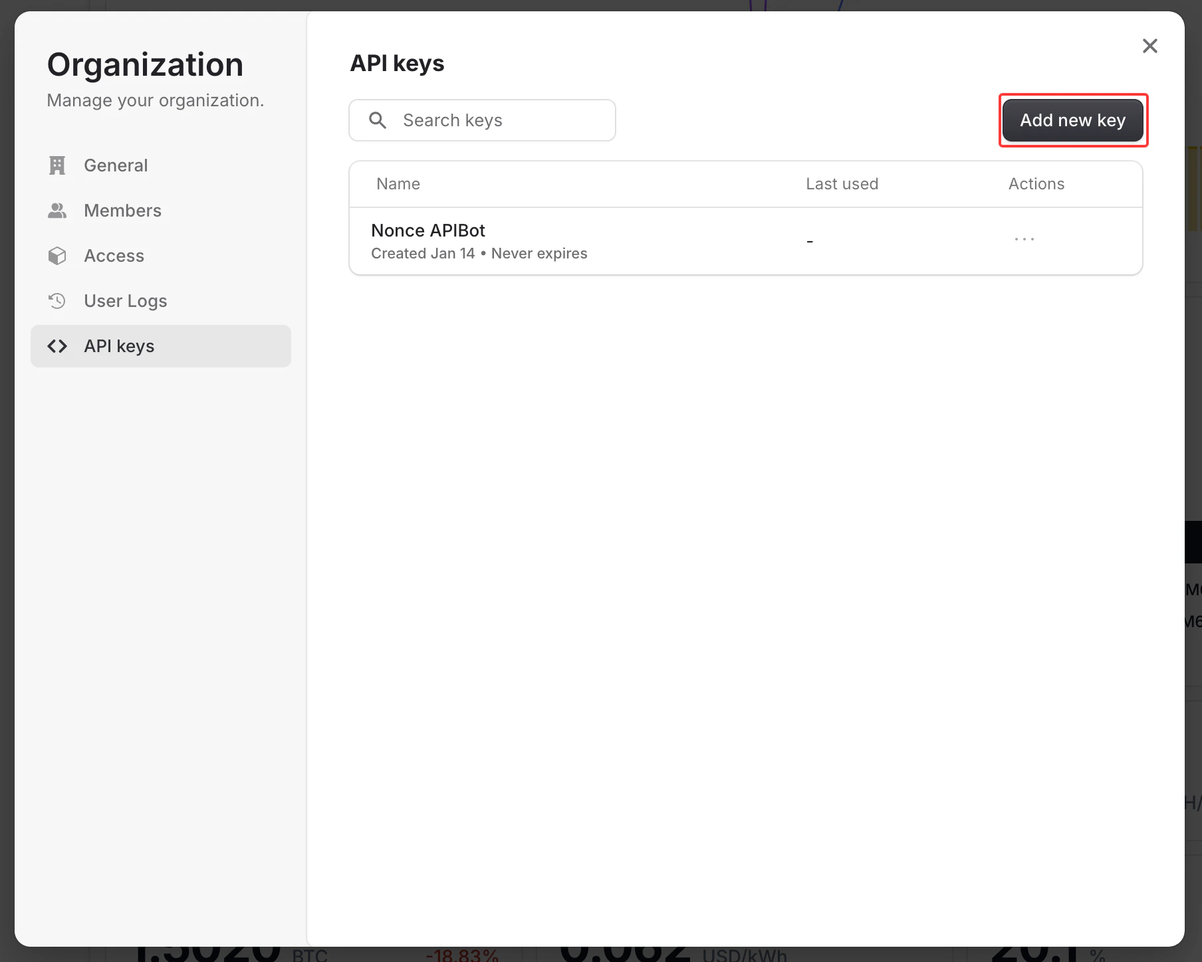Go to the Members section

pos(161,211)
